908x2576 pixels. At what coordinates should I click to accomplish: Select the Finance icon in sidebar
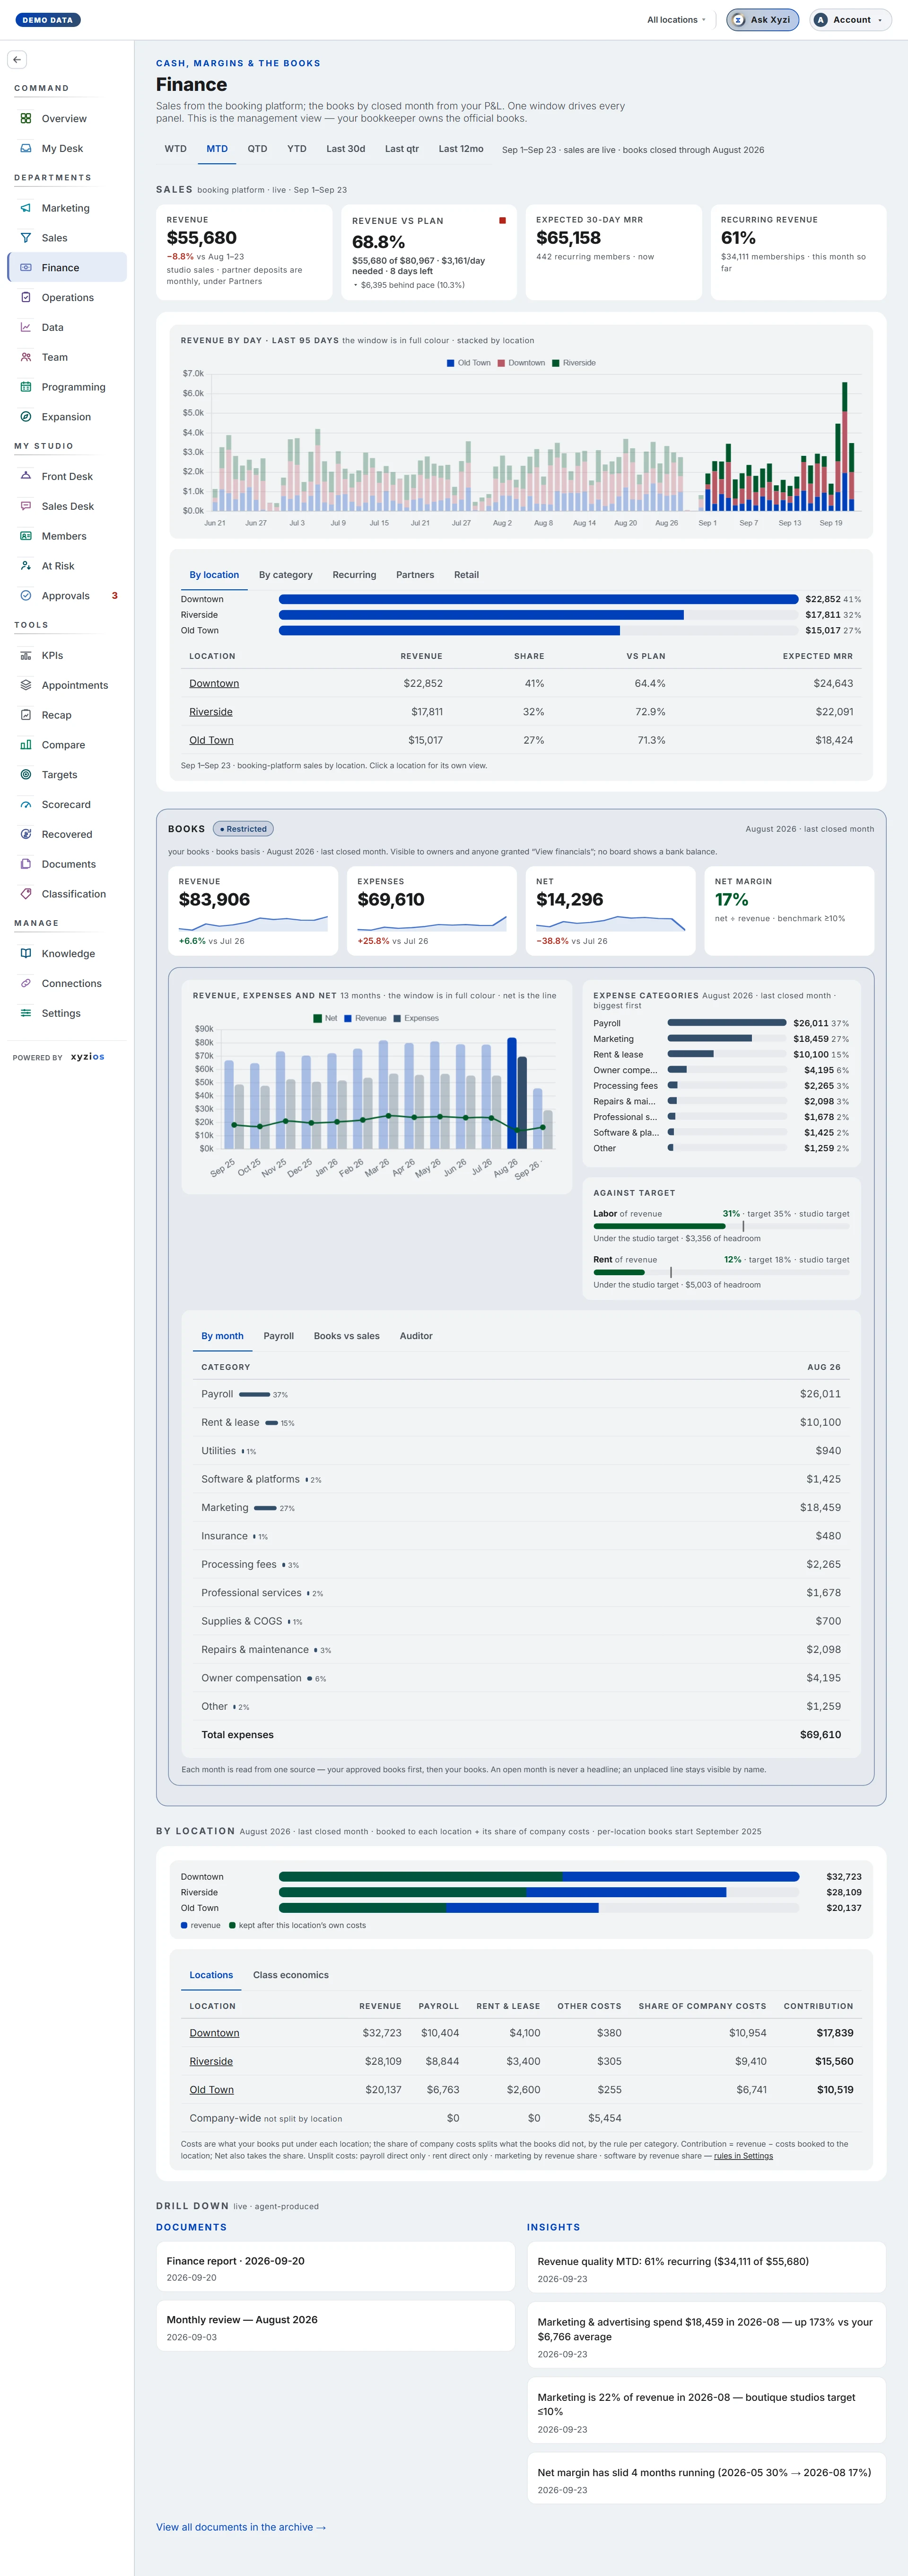click(26, 268)
